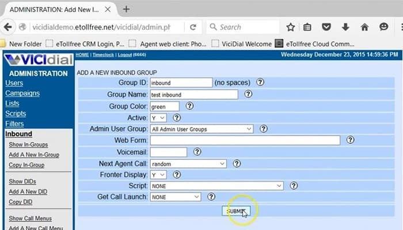This screenshot has width=403, height=230.
Task: Open the Active Y dropdown
Action: (158, 118)
